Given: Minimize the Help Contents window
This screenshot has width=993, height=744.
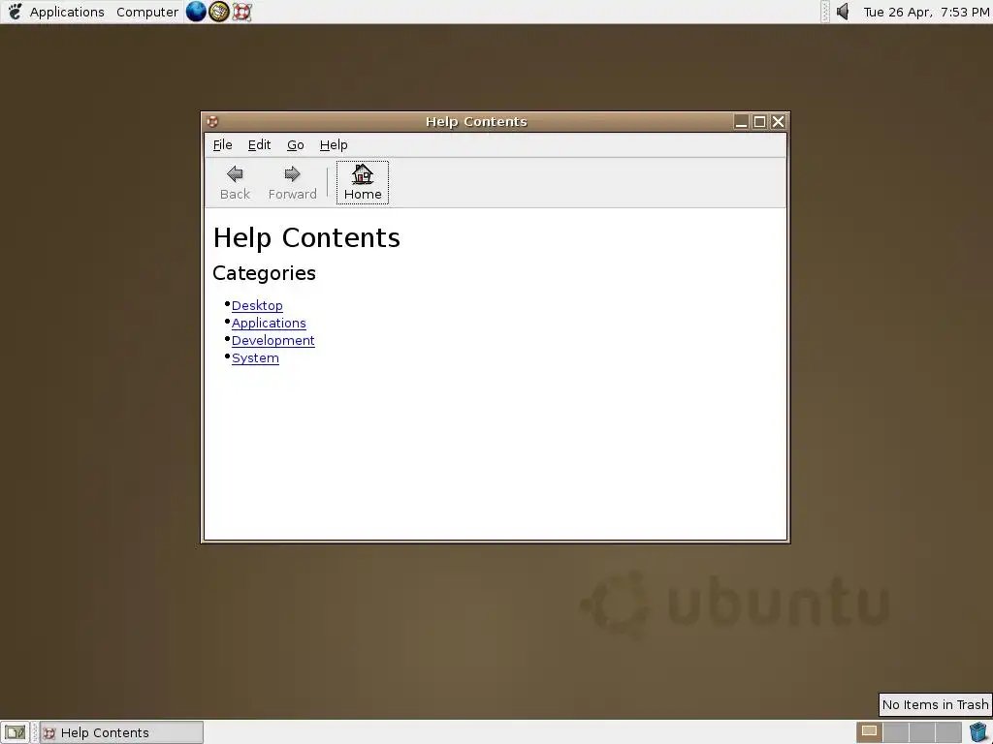Looking at the screenshot, I should (741, 121).
